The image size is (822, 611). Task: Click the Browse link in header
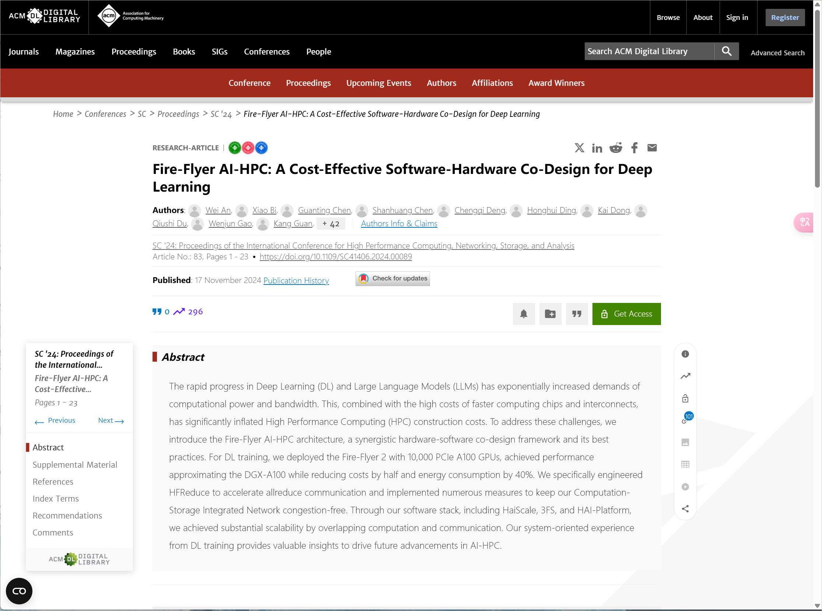pyautogui.click(x=668, y=17)
